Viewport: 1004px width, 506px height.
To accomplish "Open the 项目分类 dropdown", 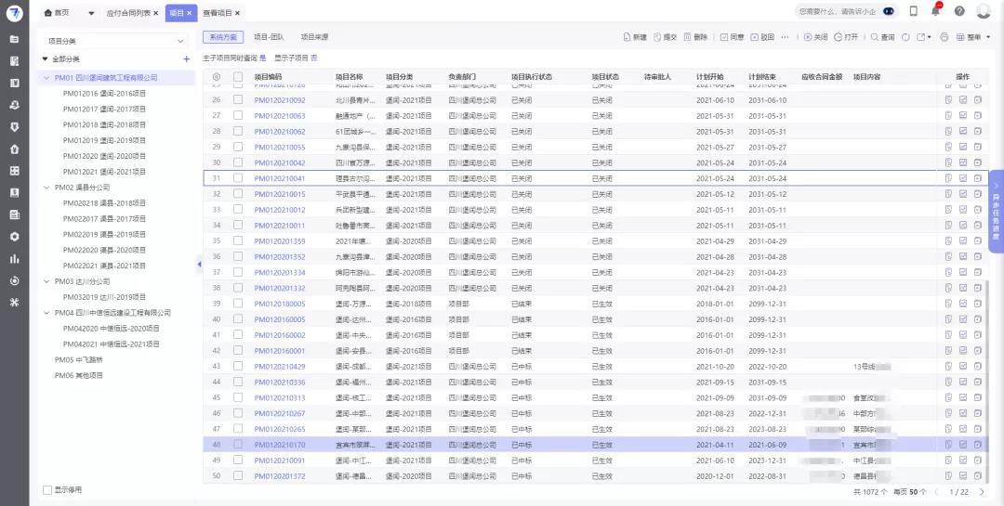I will (x=116, y=41).
